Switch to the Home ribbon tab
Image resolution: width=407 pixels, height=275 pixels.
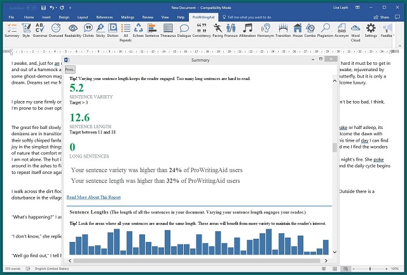coord(29,17)
